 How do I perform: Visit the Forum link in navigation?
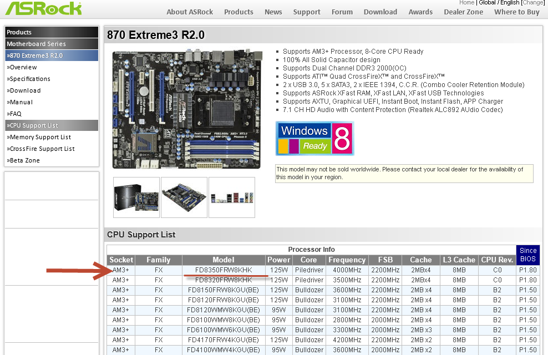pos(342,12)
